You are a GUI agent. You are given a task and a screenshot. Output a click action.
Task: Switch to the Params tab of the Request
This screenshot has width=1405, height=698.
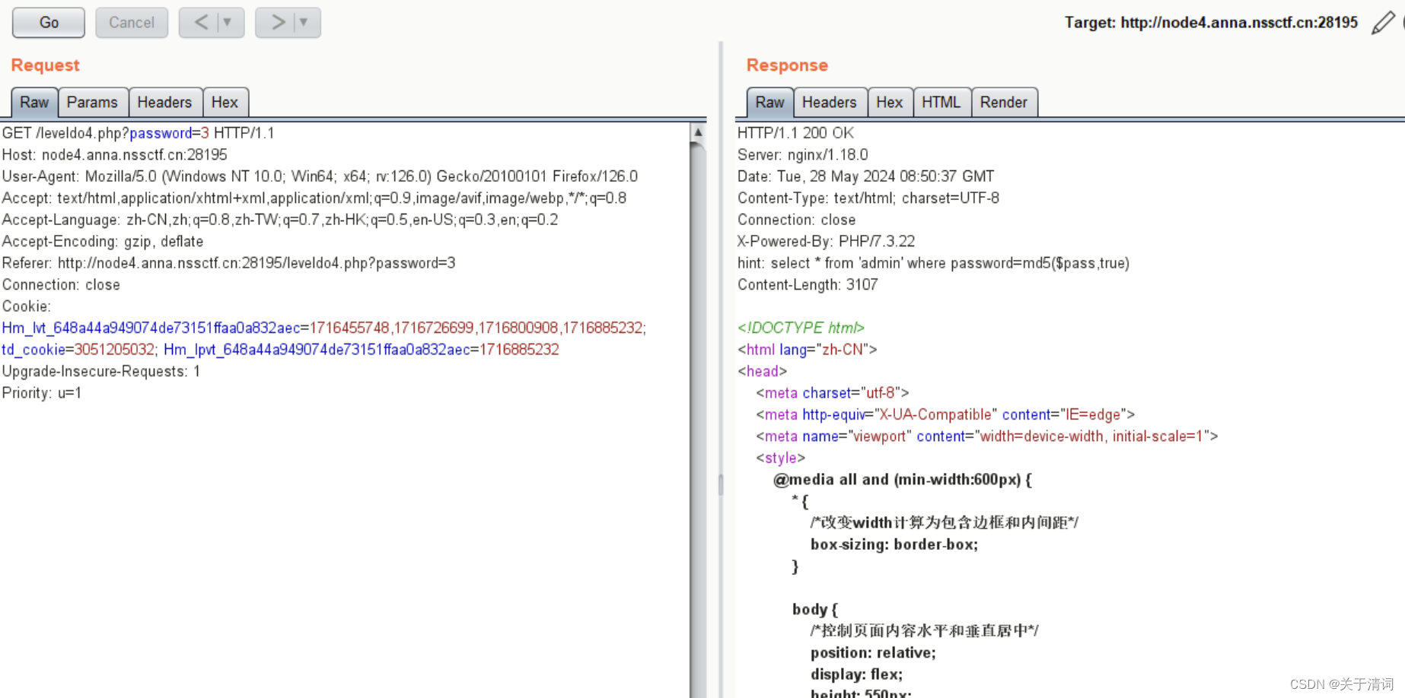click(93, 102)
